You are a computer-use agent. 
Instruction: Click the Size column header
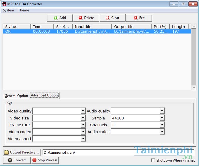[63, 27]
